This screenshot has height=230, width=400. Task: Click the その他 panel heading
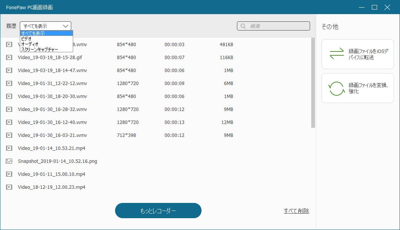click(330, 27)
